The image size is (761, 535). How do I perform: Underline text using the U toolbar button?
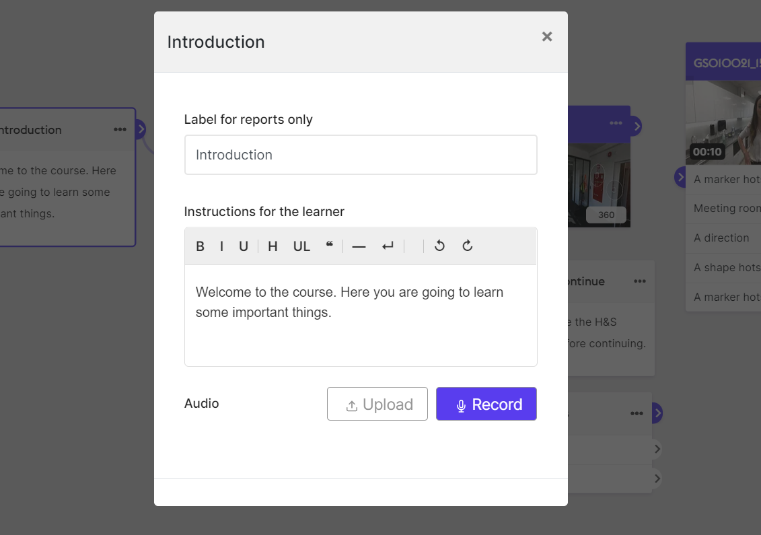click(x=244, y=246)
